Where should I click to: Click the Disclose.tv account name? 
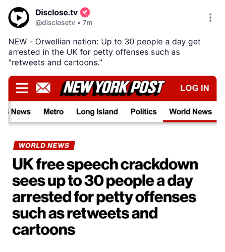click(x=57, y=13)
